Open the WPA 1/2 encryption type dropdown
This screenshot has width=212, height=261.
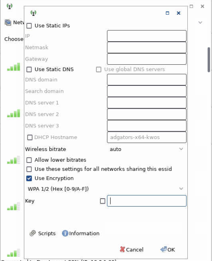[x=106, y=189]
